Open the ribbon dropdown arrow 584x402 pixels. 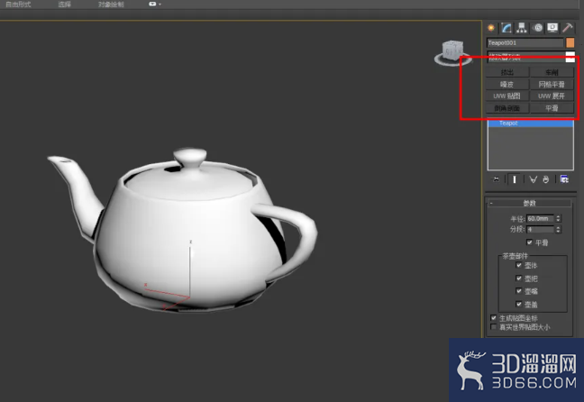[160, 5]
